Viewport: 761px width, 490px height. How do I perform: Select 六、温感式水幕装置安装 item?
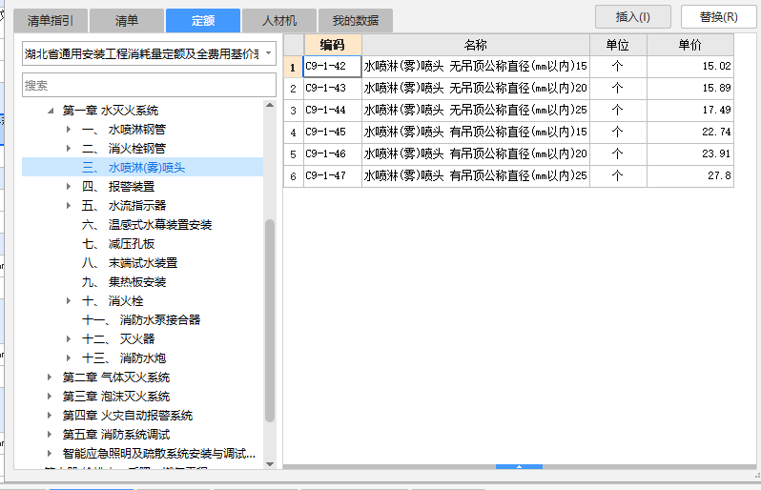[147, 225]
